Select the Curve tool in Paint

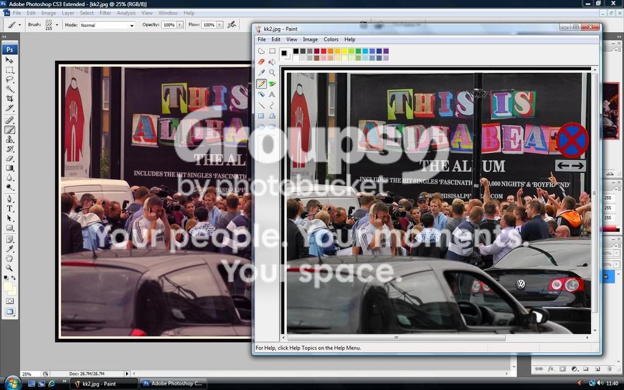[x=272, y=105]
